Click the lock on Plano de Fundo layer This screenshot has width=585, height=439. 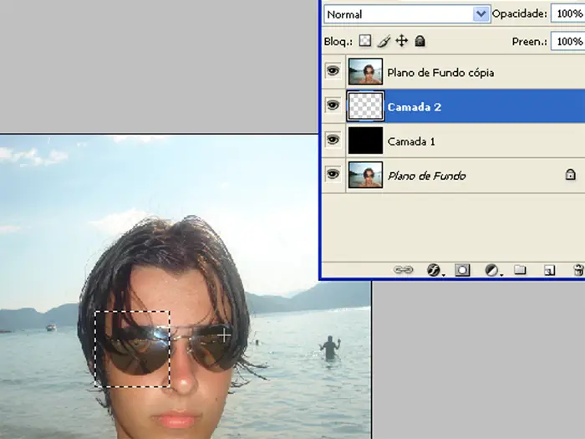click(570, 176)
